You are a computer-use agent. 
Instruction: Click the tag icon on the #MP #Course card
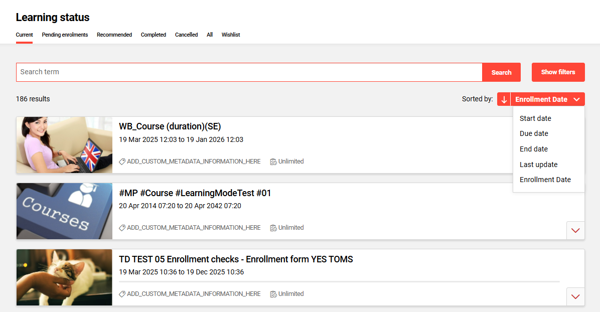point(122,228)
